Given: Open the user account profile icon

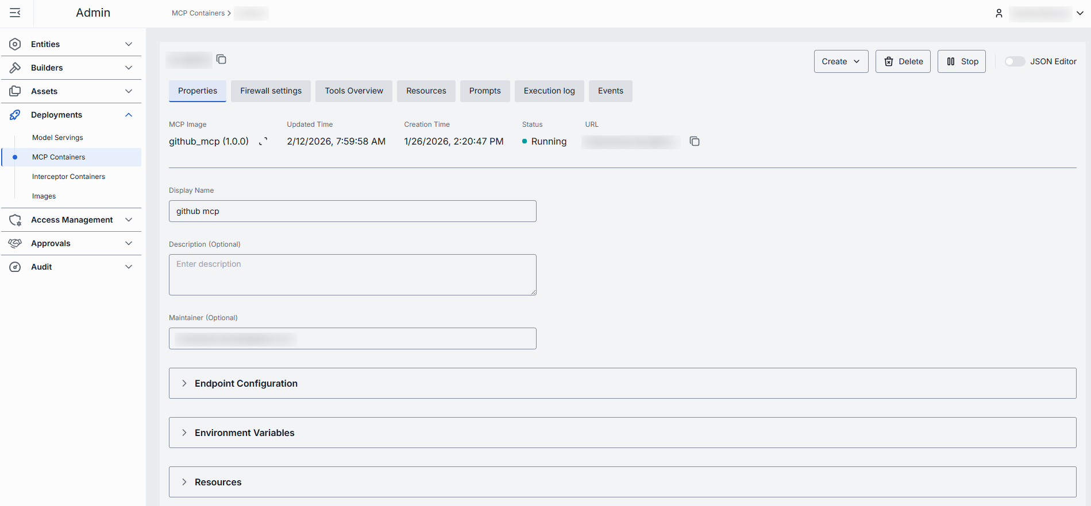Looking at the screenshot, I should pyautogui.click(x=999, y=13).
